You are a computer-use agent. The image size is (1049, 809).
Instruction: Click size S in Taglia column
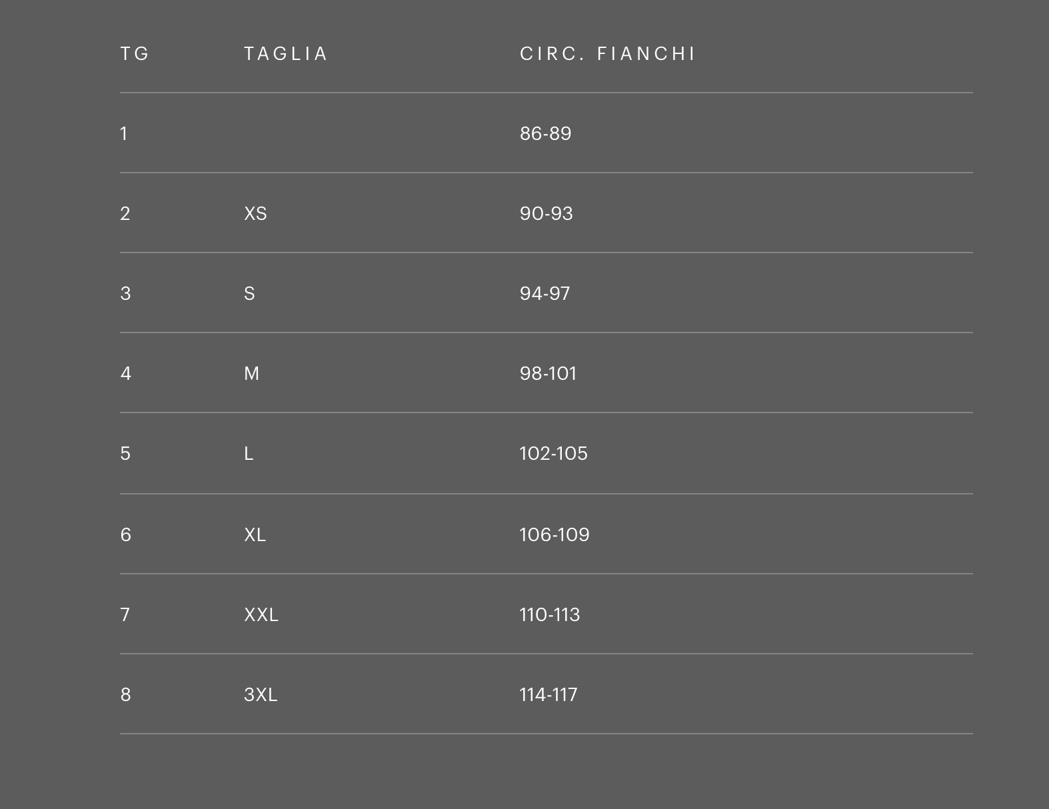point(249,293)
